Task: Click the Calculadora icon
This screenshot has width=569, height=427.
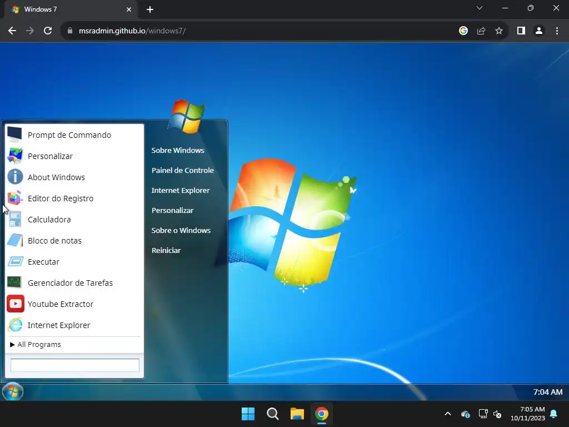Action: (15, 219)
